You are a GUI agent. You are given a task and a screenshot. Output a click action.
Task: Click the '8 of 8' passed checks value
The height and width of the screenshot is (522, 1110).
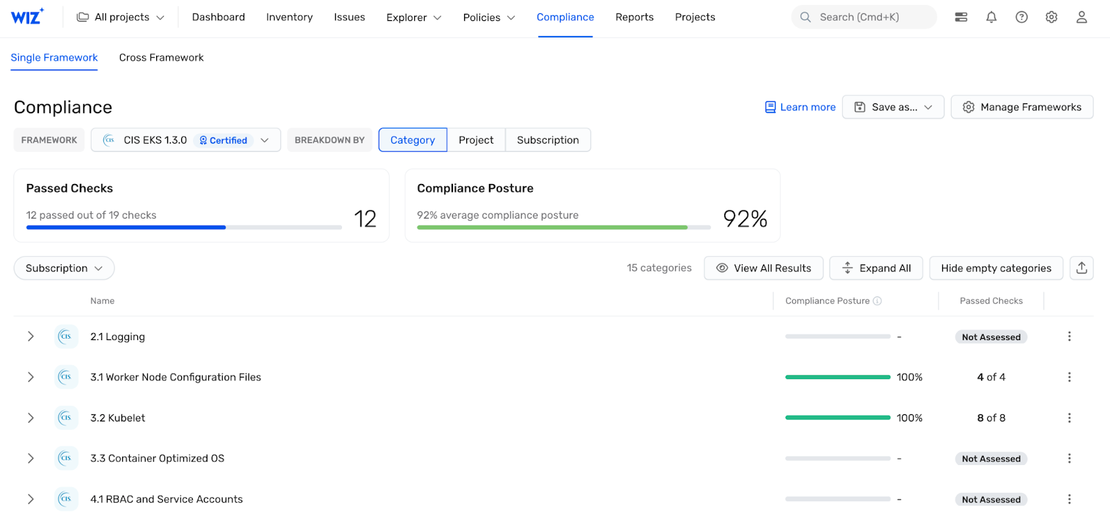[x=991, y=418]
